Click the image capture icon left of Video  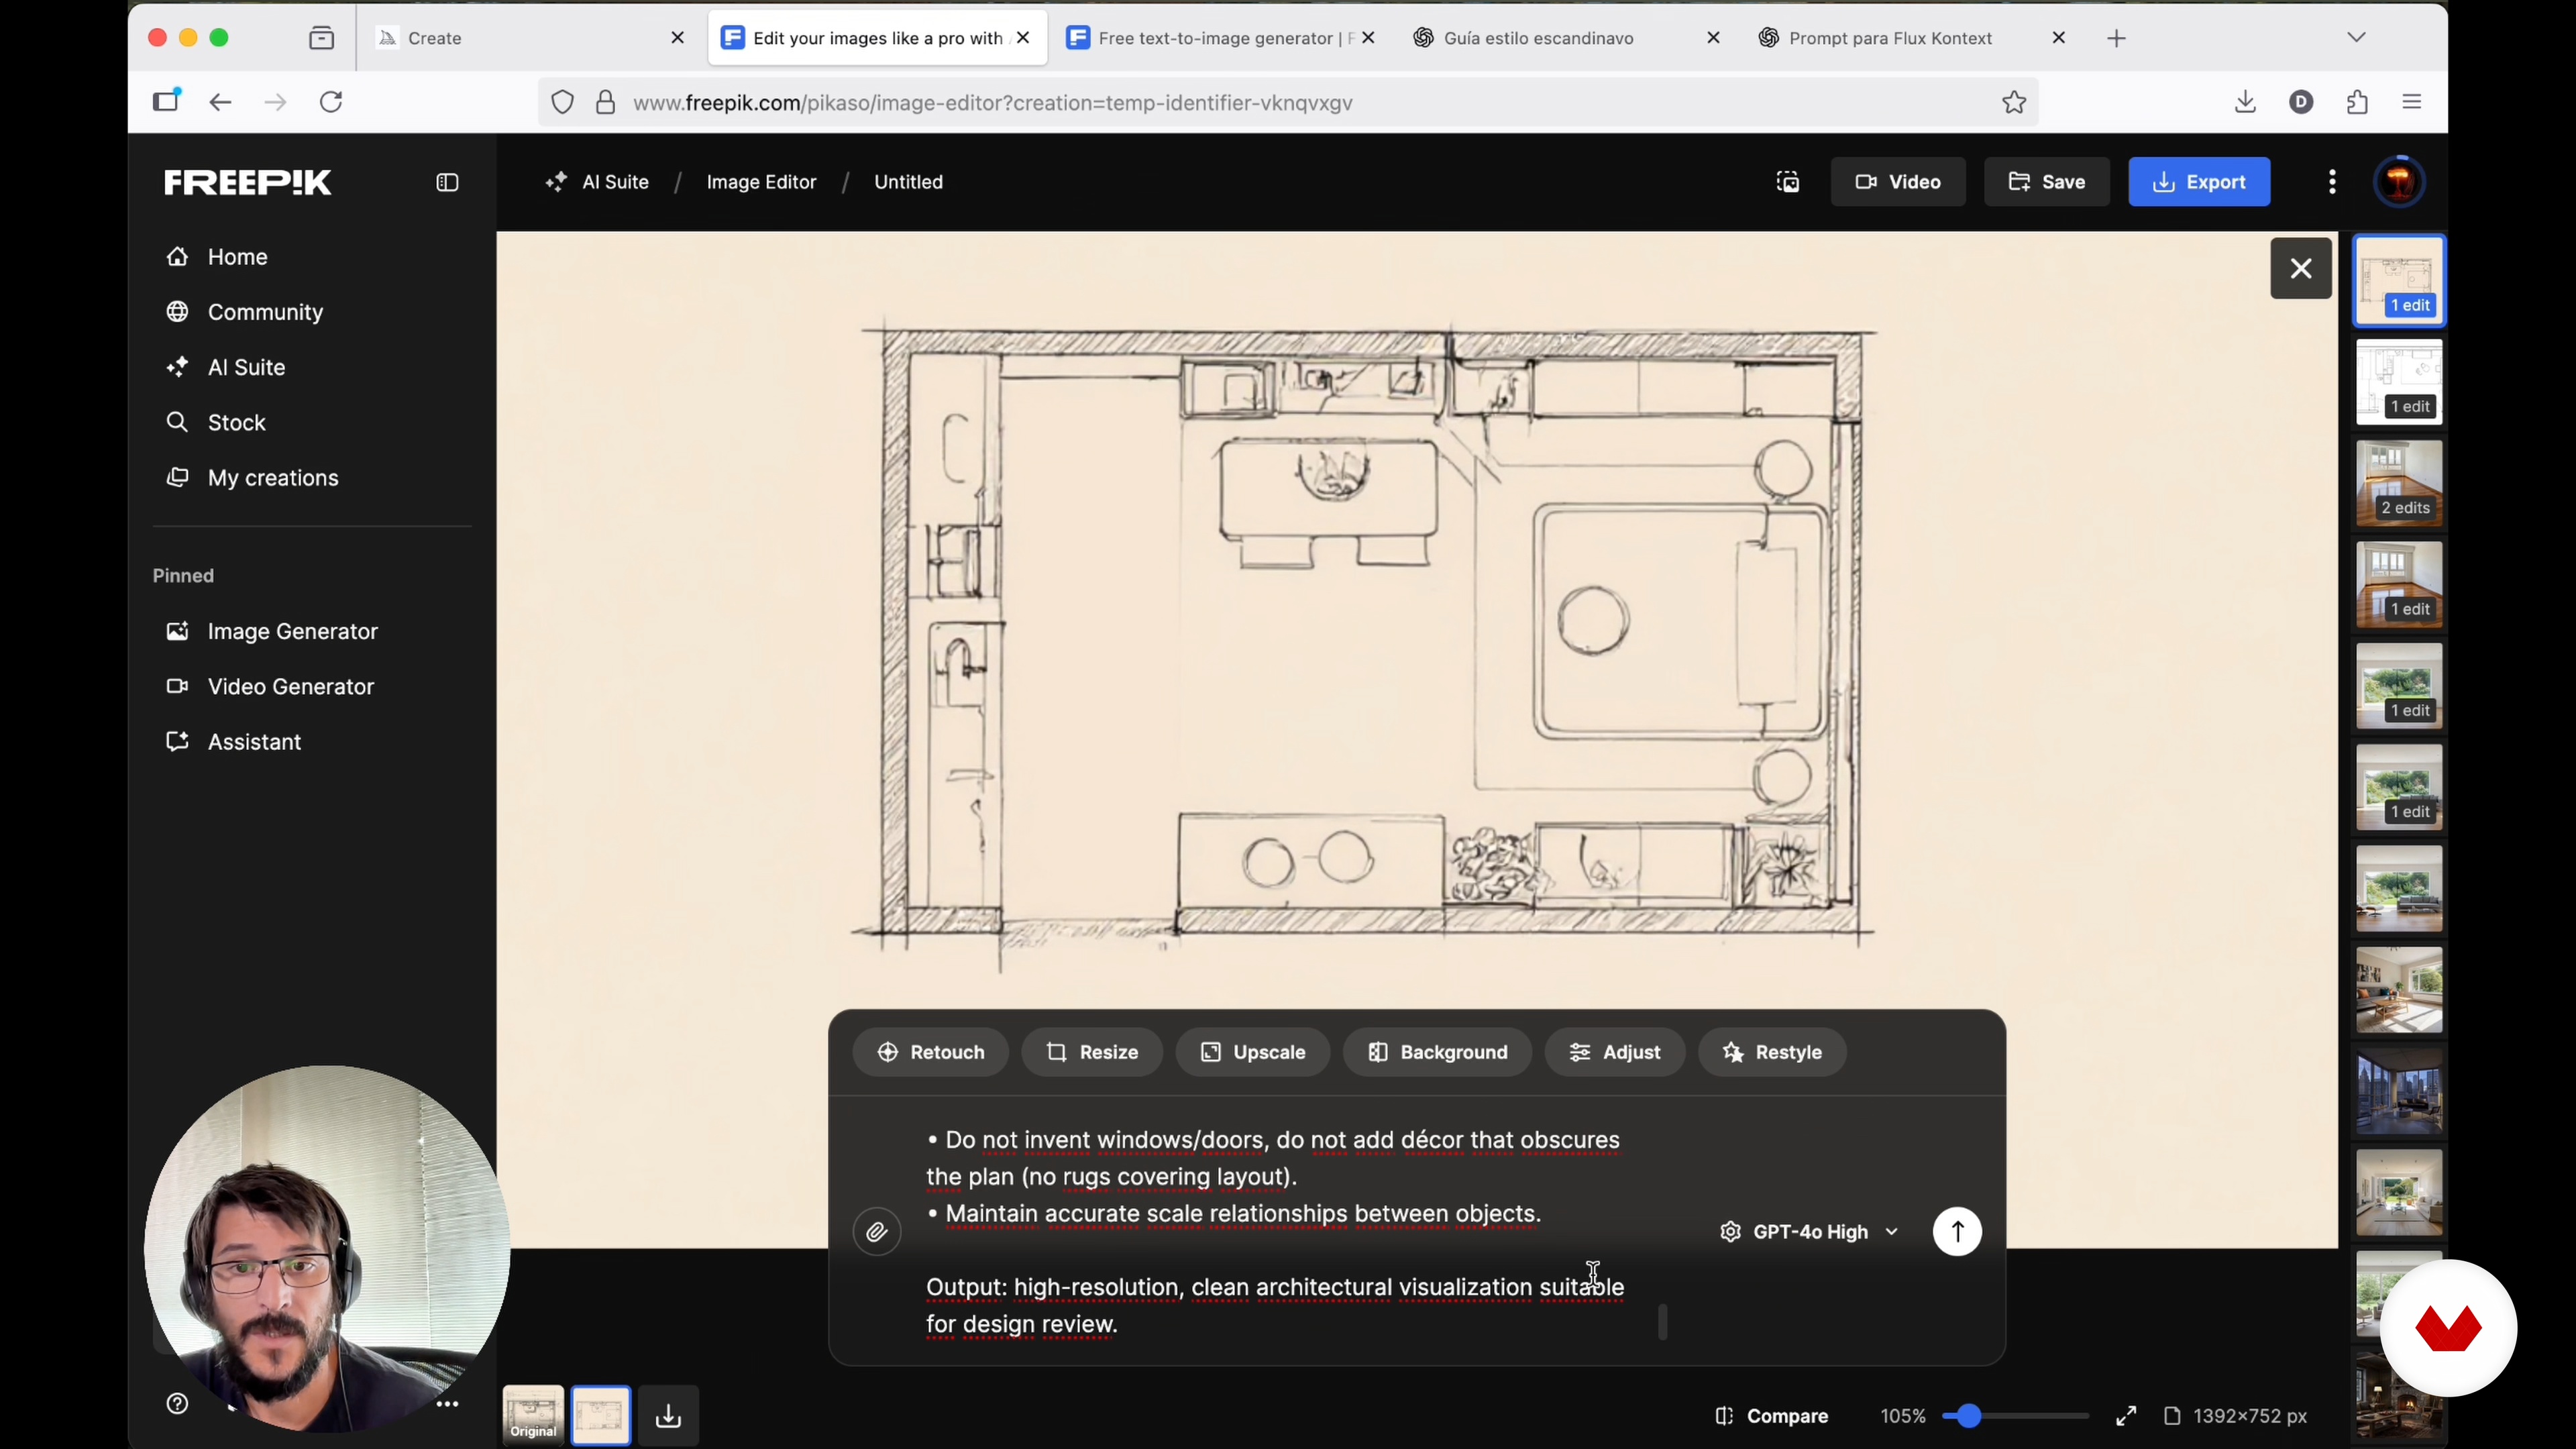[x=1788, y=182]
